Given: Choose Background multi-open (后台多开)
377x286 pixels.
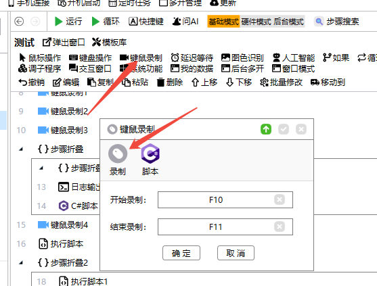Looking at the screenshot, I should pos(242,69).
